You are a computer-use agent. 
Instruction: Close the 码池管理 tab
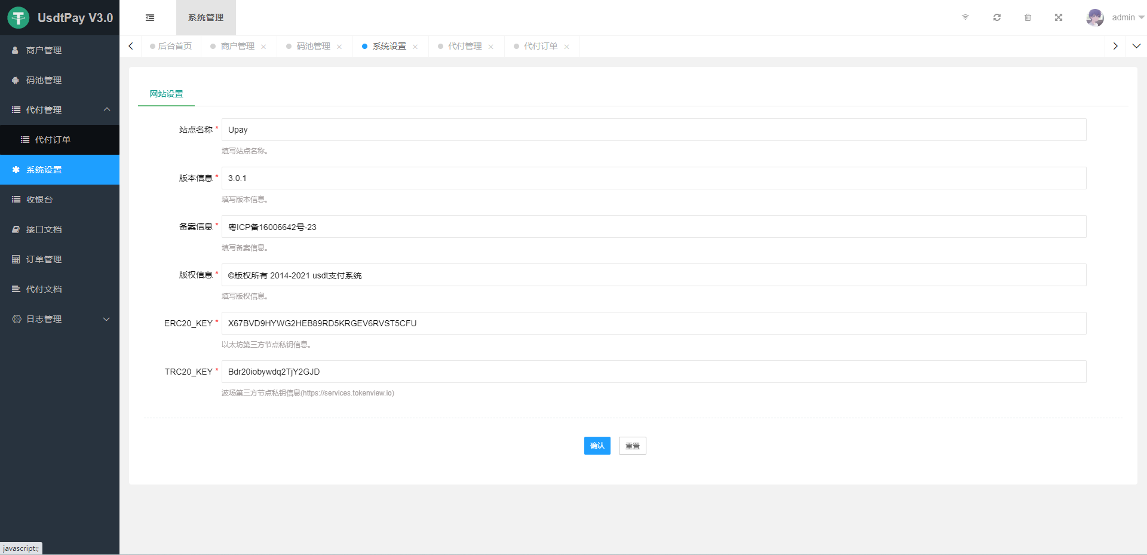pyautogui.click(x=339, y=47)
